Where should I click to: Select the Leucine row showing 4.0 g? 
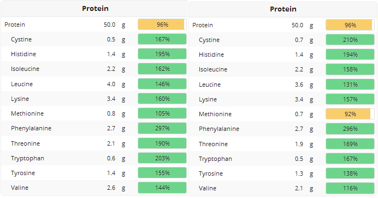(x=94, y=84)
